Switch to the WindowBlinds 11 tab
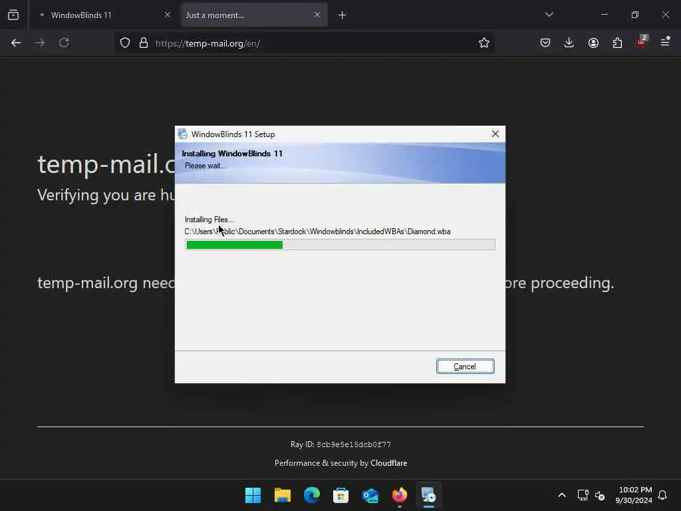Viewport: 681px width, 511px height. point(104,15)
